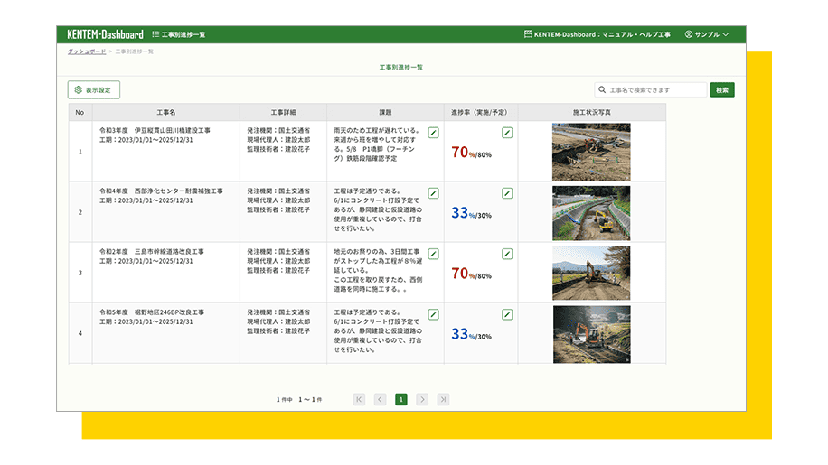828x465 pixels.
Task: Jump to the last page in pagination
Action: pyautogui.click(x=443, y=399)
